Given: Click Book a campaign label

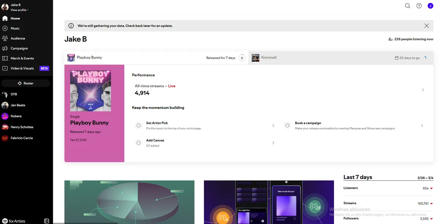Looking at the screenshot, I should [x=308, y=123].
